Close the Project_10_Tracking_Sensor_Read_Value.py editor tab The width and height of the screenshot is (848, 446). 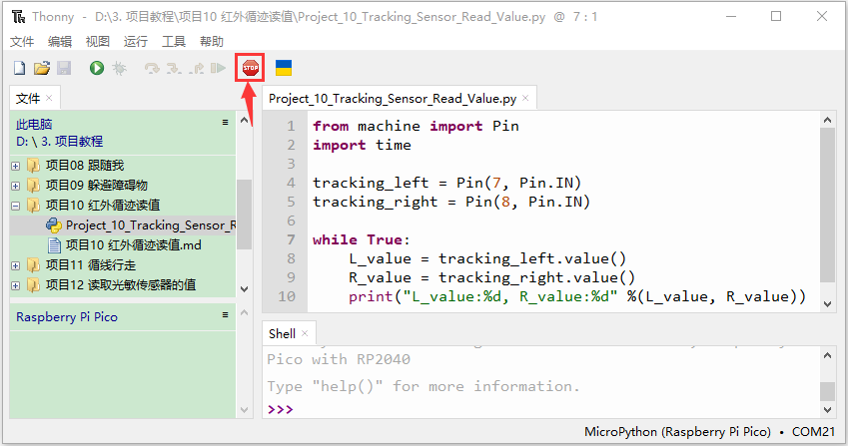[525, 98]
